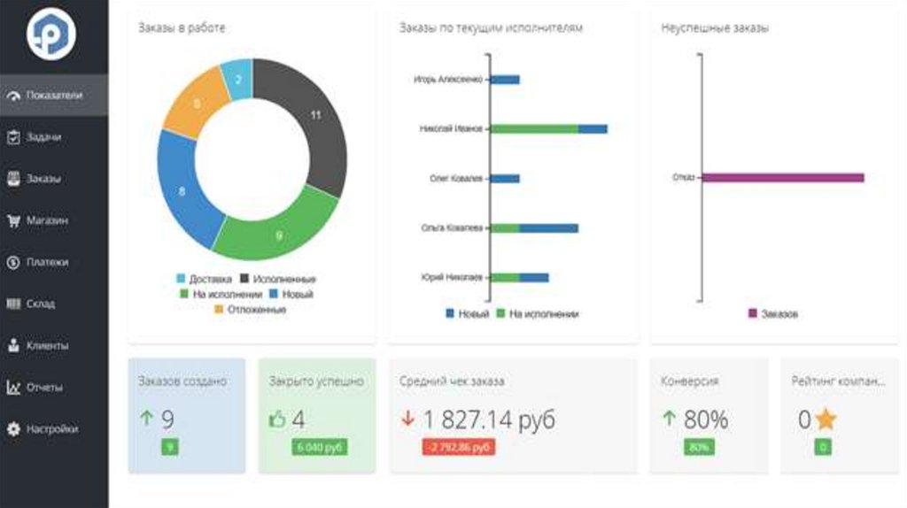This screenshot has width=907, height=508.
Task: Click the Заказы orders icon
Action: [13, 179]
